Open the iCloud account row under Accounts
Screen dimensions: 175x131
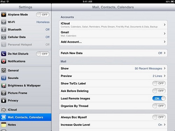click(113, 25)
